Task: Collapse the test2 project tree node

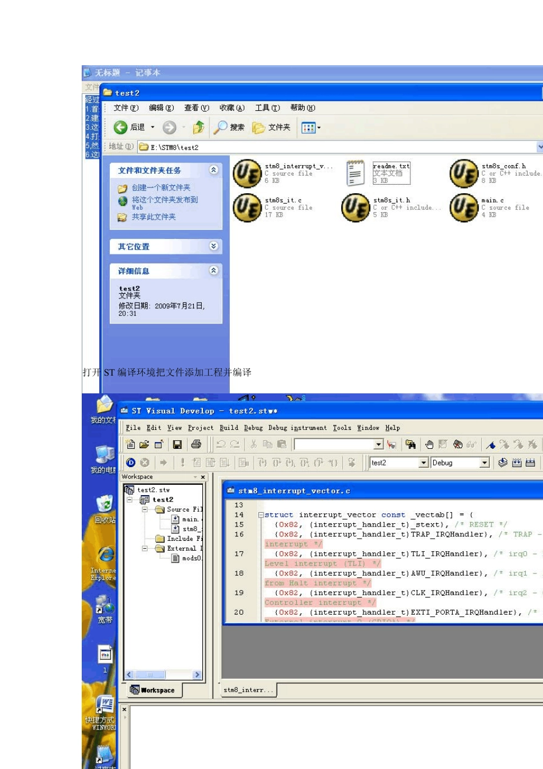Action: [130, 499]
